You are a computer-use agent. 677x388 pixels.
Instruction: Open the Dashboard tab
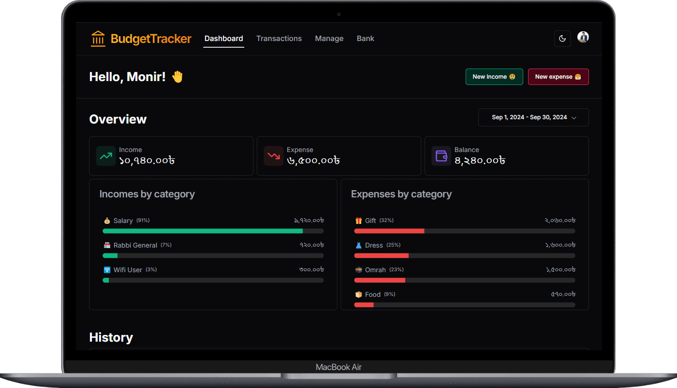click(x=224, y=39)
